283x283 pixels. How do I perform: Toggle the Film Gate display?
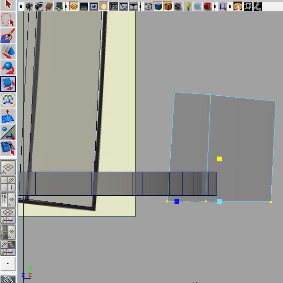84,7
